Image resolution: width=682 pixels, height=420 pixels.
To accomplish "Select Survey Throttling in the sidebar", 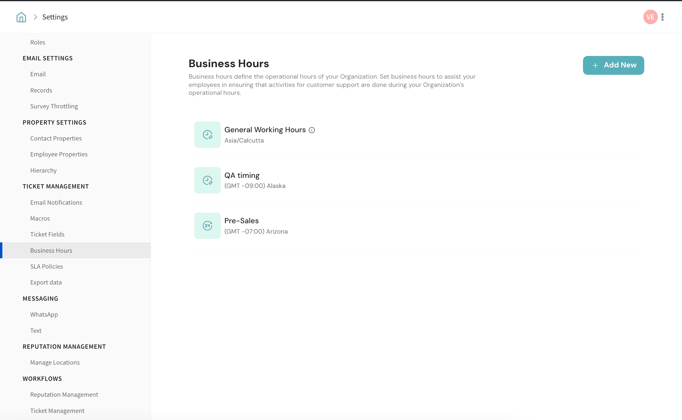I will 54,106.
